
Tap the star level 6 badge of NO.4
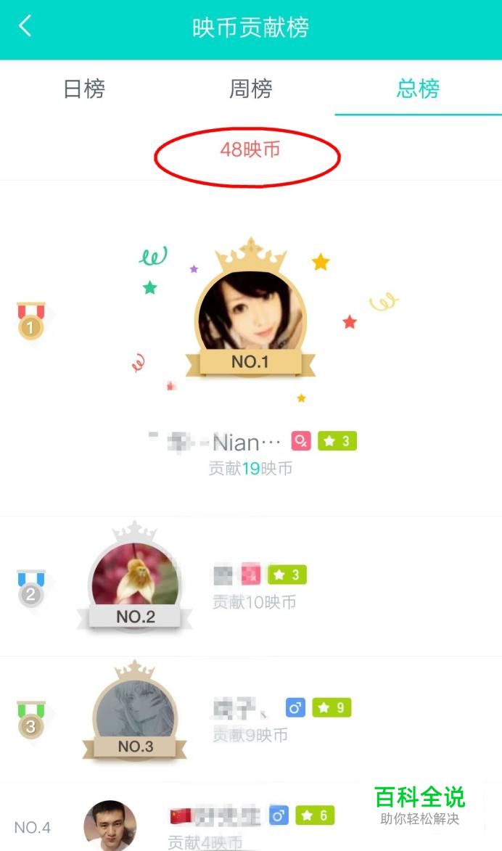pos(316,815)
